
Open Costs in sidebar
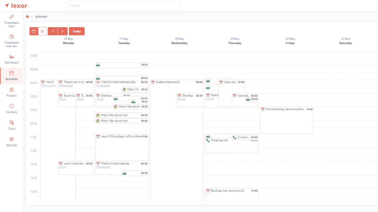pyautogui.click(x=11, y=126)
